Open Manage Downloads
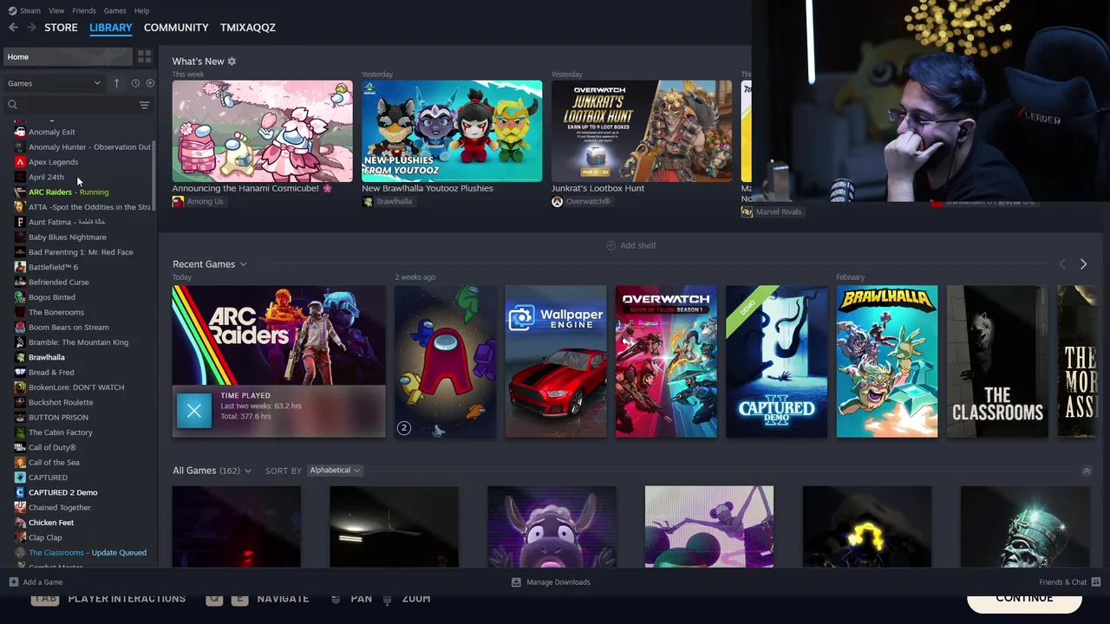 pos(551,582)
